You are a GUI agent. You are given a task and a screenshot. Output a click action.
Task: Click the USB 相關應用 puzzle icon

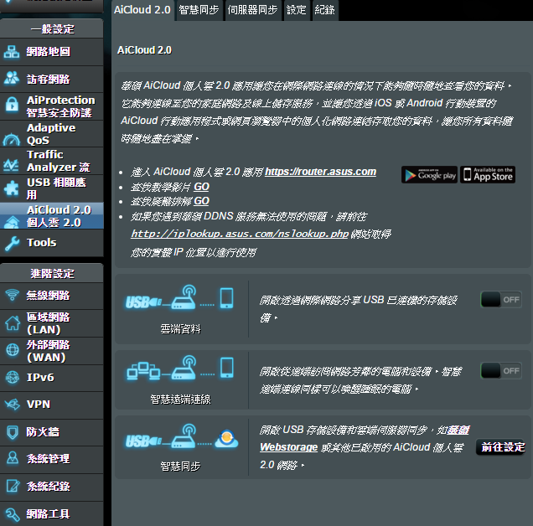12,188
